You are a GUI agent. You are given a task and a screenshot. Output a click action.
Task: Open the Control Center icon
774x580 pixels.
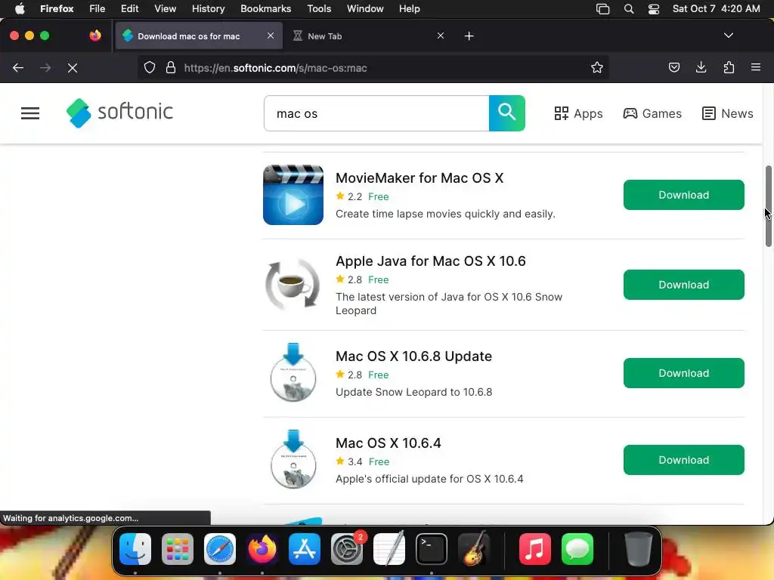click(654, 9)
